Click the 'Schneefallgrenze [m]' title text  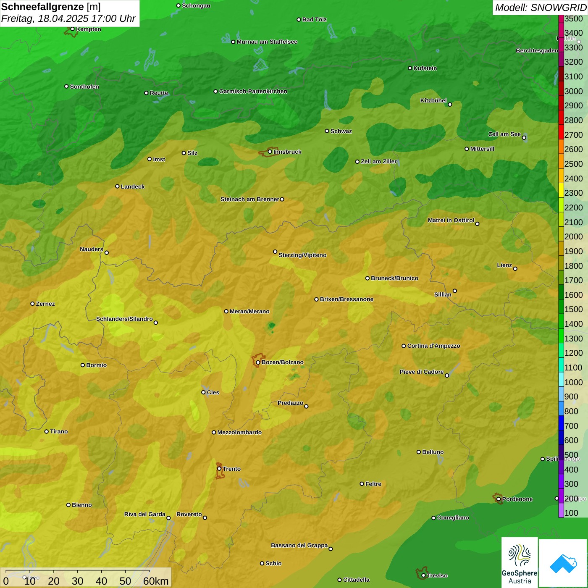click(x=51, y=7)
